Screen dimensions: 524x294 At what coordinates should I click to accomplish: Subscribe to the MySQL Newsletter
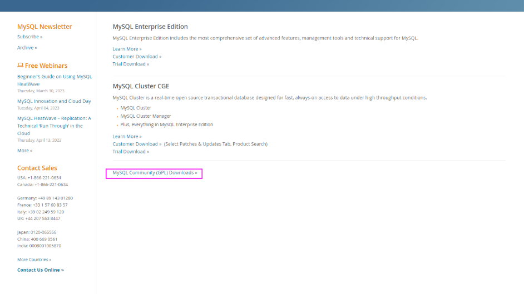29,37
